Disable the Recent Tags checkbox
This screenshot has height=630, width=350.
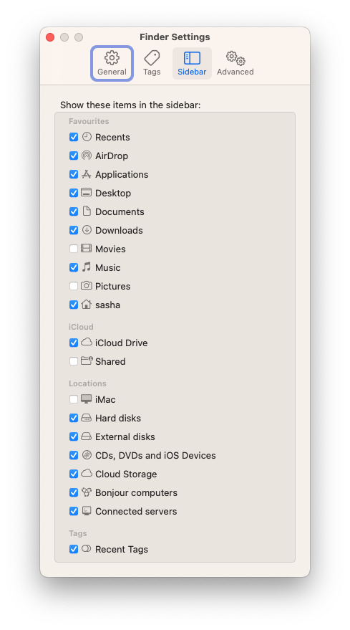tap(74, 549)
